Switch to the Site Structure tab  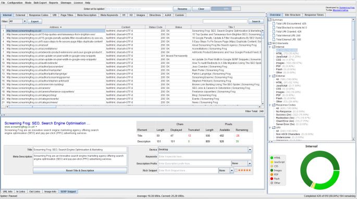point(292,15)
